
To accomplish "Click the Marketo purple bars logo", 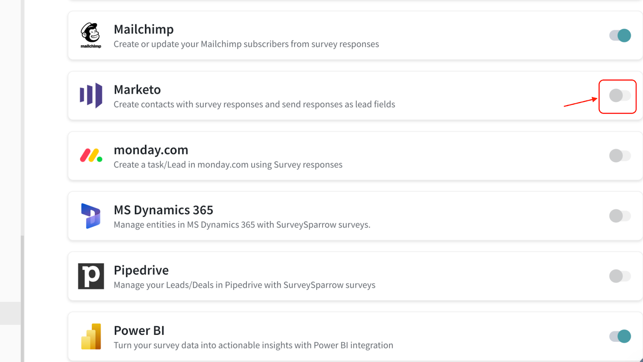I will click(91, 96).
